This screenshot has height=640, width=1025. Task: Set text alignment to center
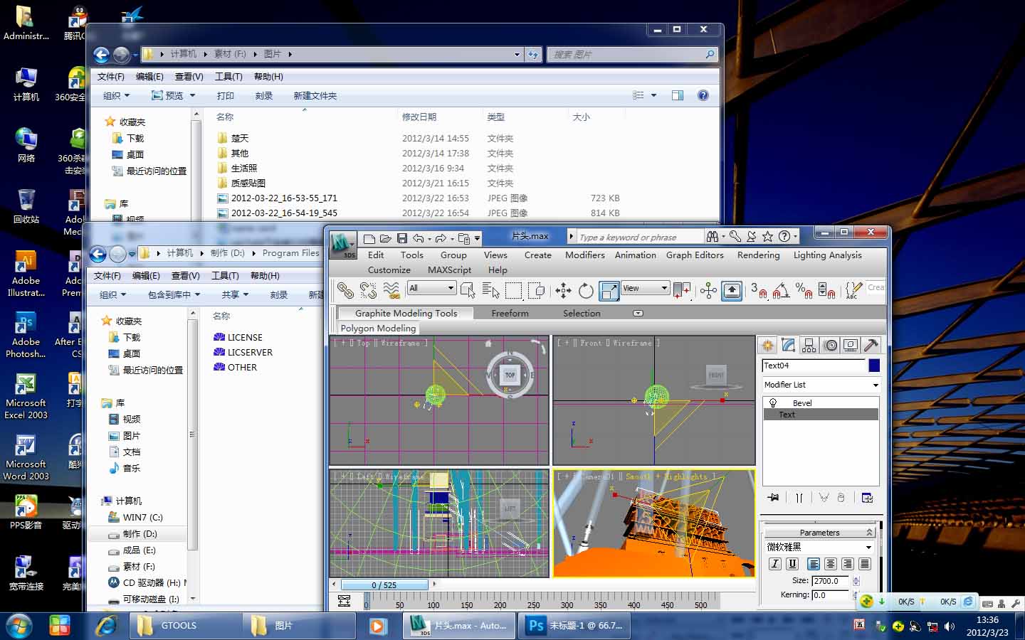coord(831,564)
